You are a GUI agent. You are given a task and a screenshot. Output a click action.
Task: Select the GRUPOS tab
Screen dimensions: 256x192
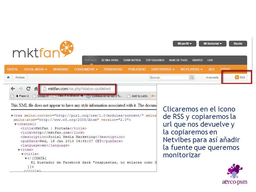197,60
